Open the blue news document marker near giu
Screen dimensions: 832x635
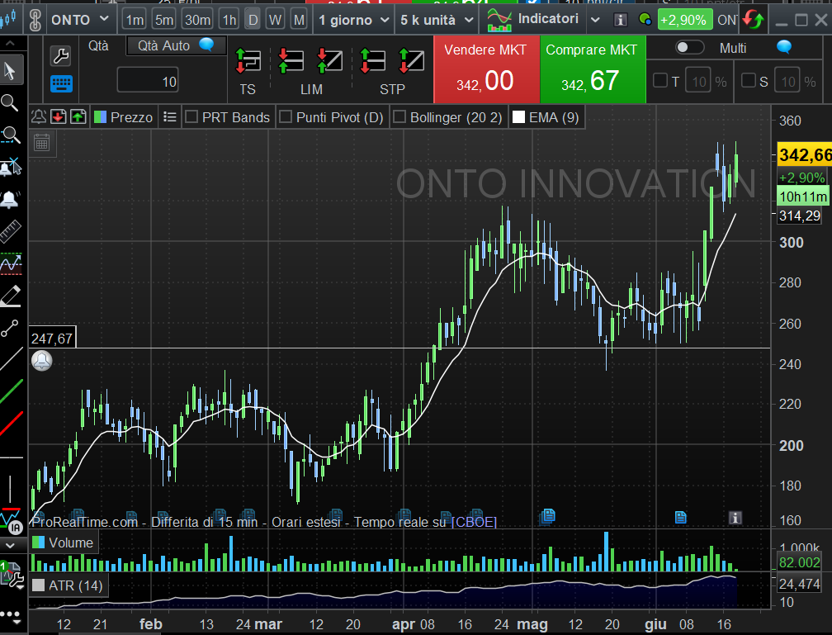pos(681,517)
